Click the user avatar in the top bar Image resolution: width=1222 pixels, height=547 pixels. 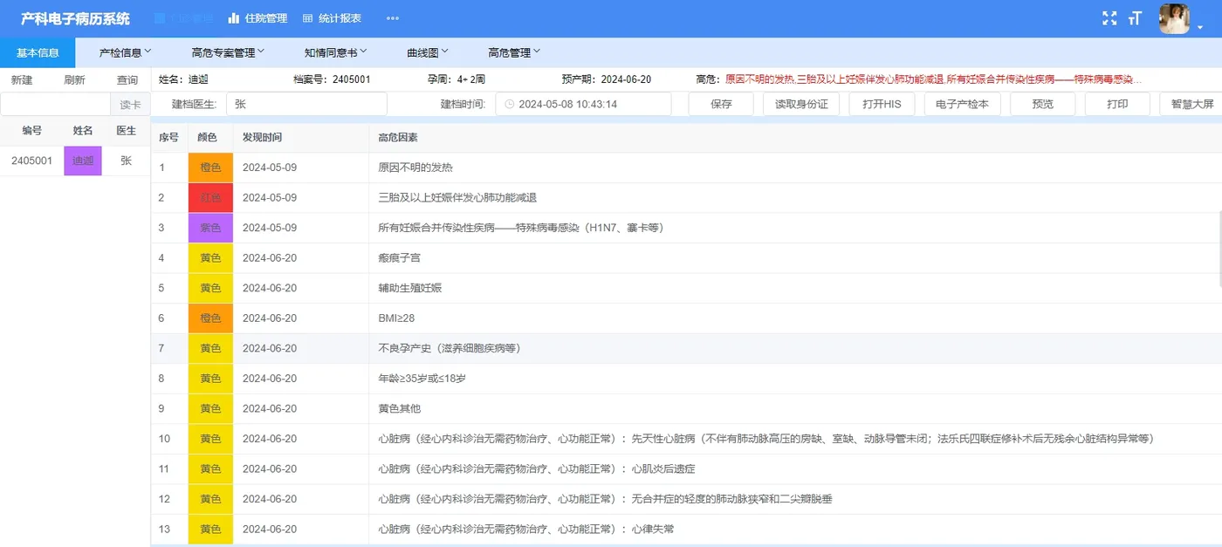1174,17
